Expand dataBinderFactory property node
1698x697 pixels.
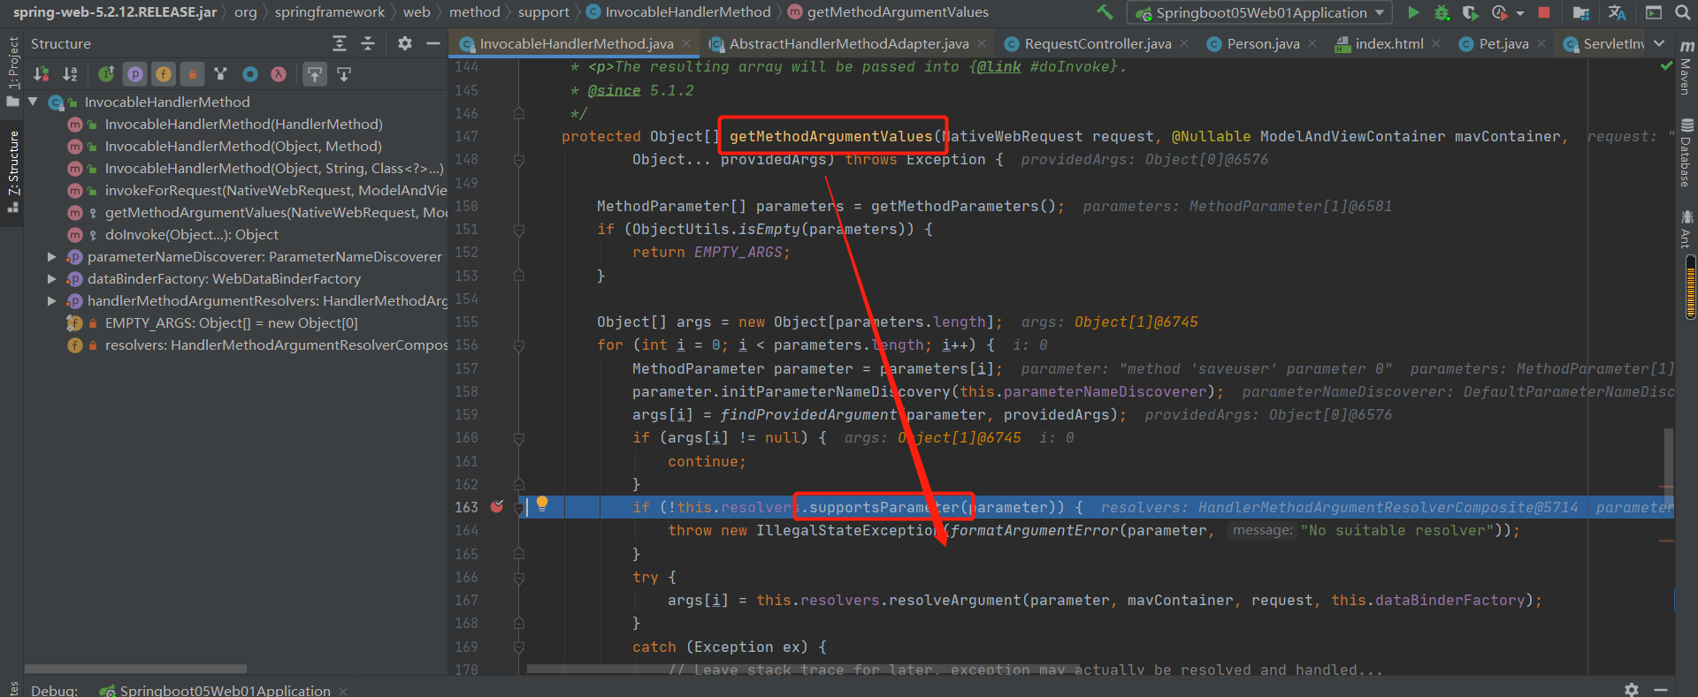point(51,279)
